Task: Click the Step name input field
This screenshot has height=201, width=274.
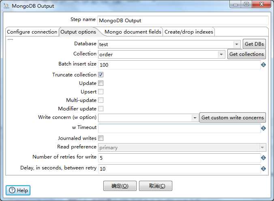Action: 183,21
